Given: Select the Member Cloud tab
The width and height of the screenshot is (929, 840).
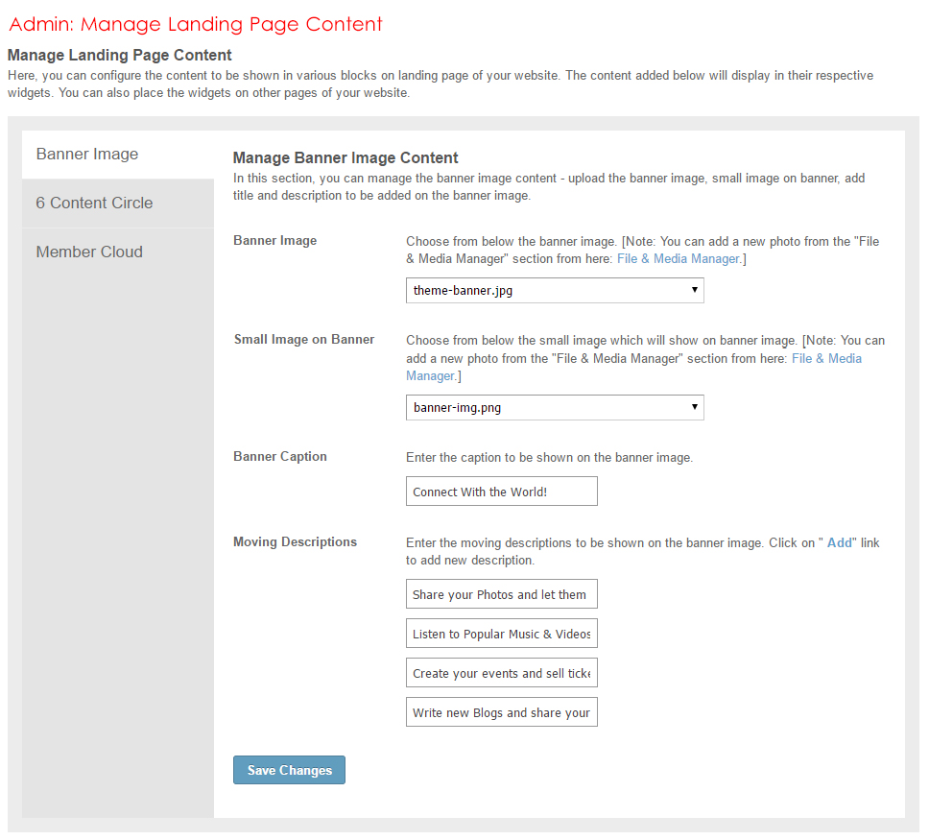Looking at the screenshot, I should point(89,252).
